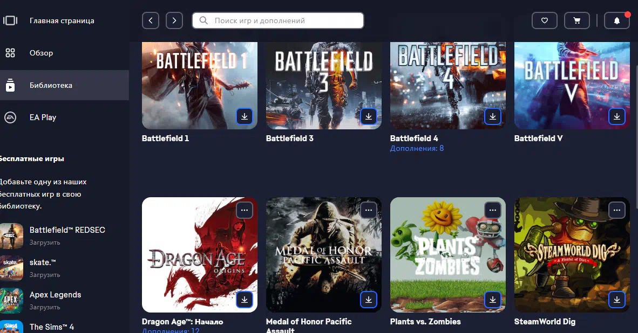Viewport: 638px width, 333px height.
Task: Open notifications bell
Action: click(617, 20)
